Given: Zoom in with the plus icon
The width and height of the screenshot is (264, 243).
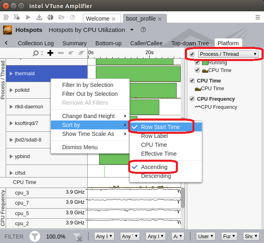Looking at the screenshot, I should point(50,53).
